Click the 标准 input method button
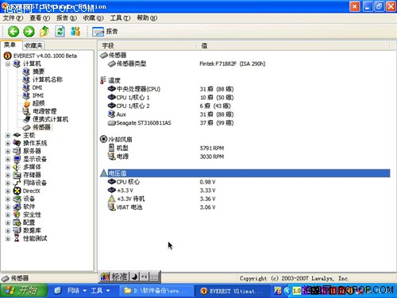The height and width of the screenshot is (298, 397). point(119,277)
